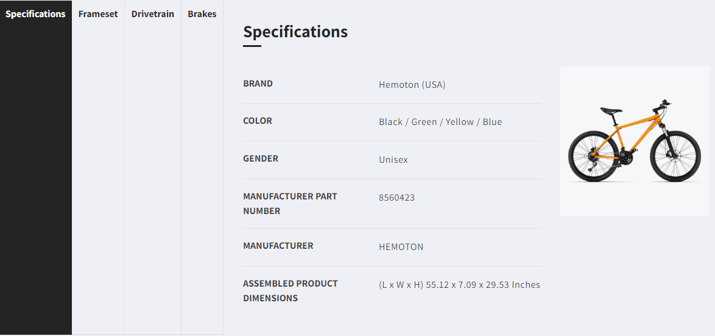Viewport: 715px width, 336px height.
Task: Click the short underline beneath Specifications heading
Action: click(x=252, y=46)
